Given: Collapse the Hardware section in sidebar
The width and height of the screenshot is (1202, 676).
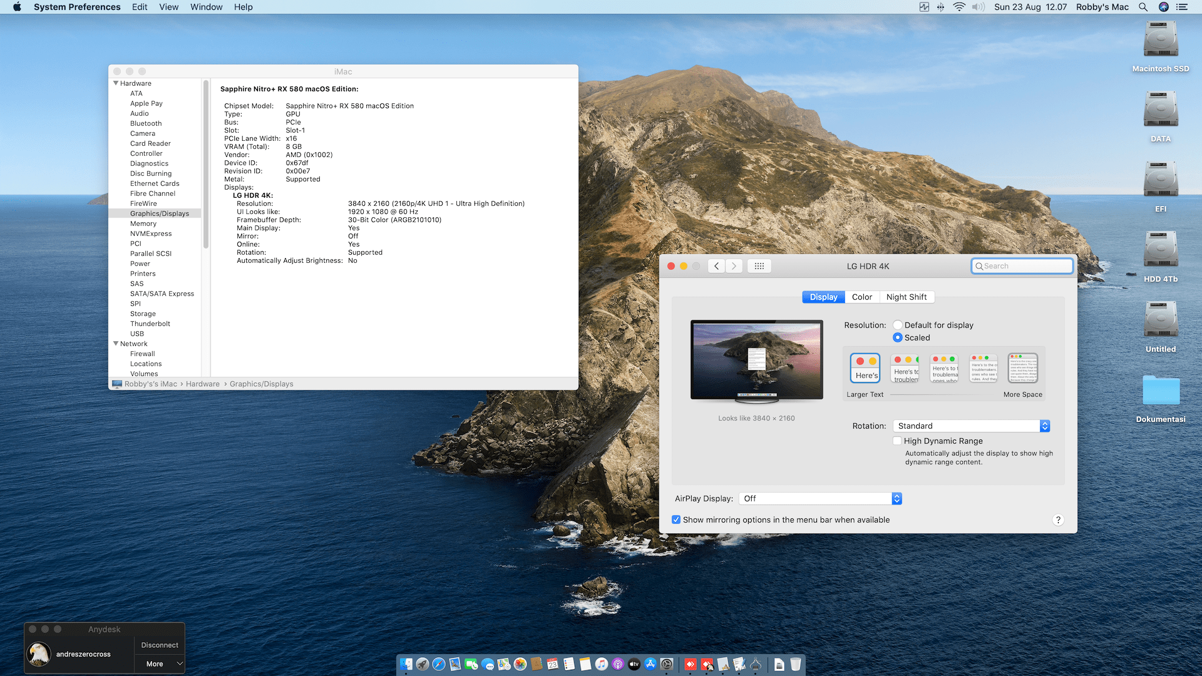Looking at the screenshot, I should (116, 83).
